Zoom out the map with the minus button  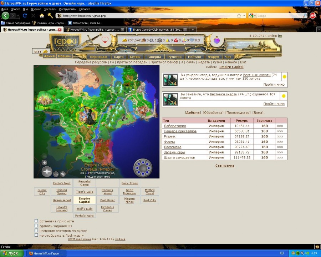pos(45,156)
